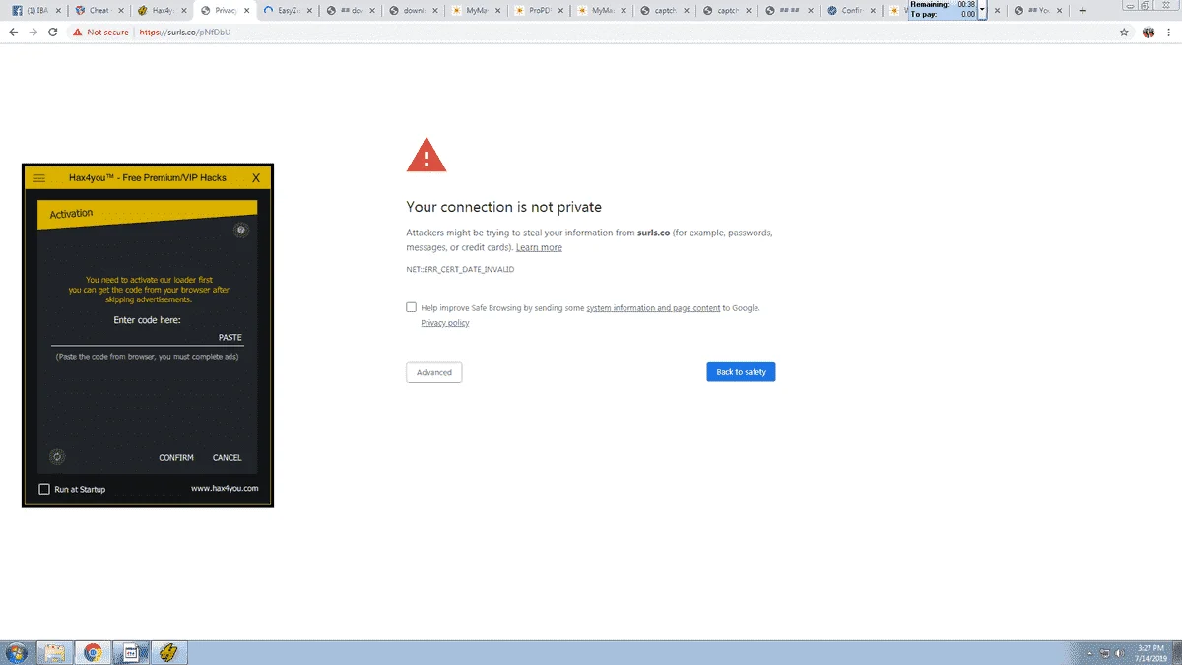Screen dimensions: 1182x665
Task: Click Chrome's forward arrow
Action: point(33,33)
